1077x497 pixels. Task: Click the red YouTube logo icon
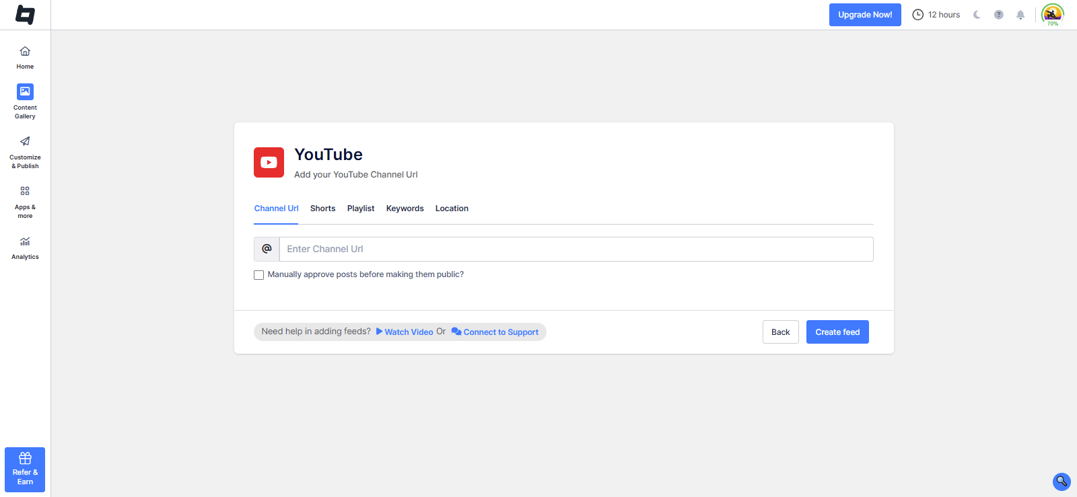click(x=269, y=162)
